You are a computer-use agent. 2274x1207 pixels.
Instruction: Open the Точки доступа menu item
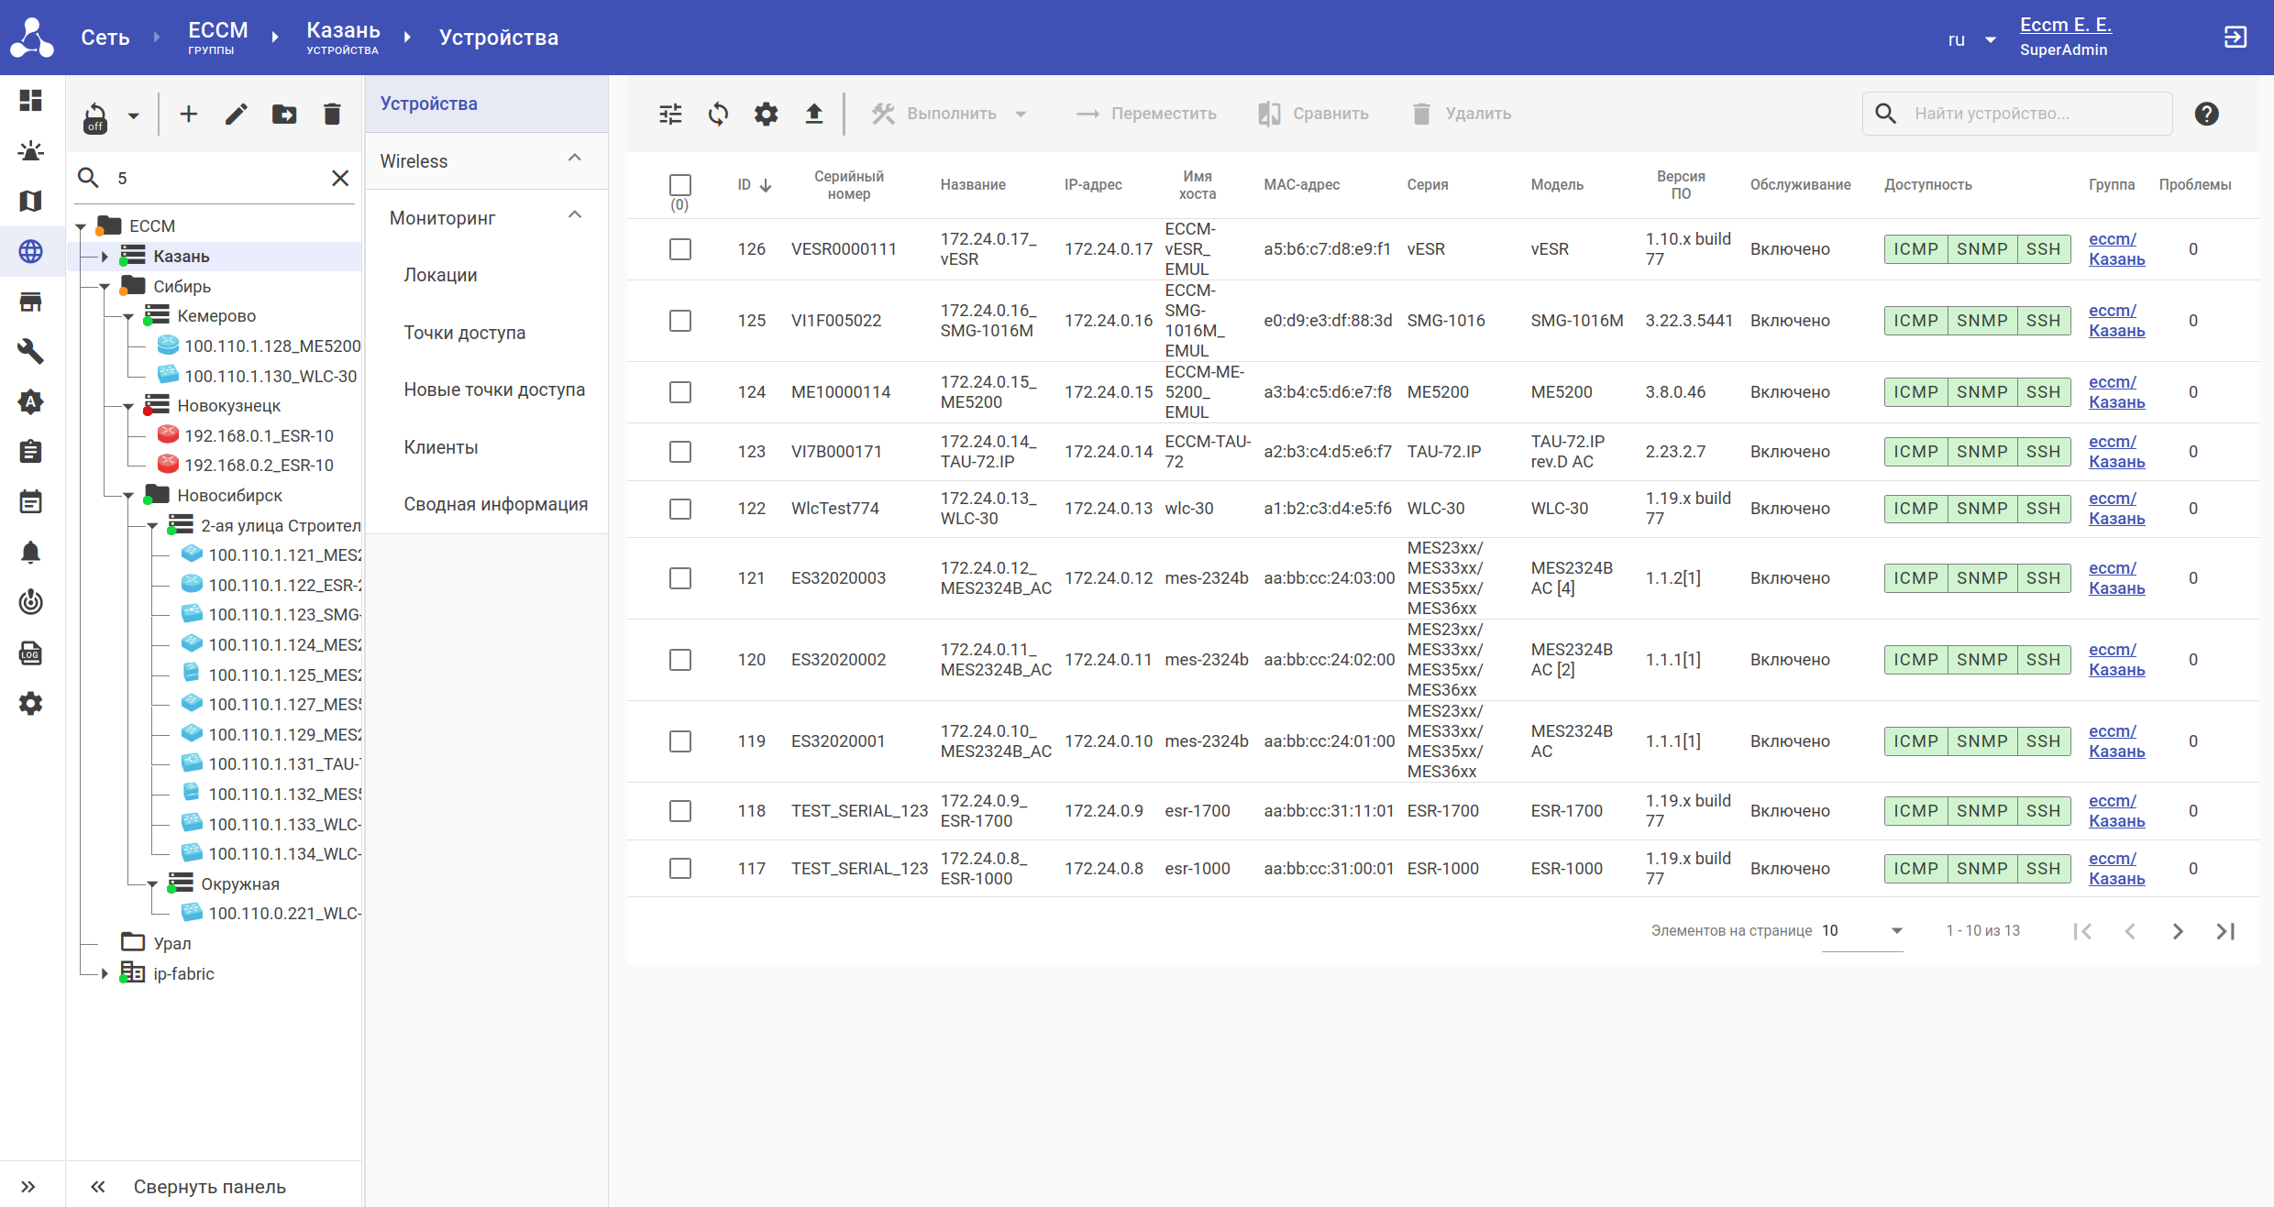pos(465,333)
